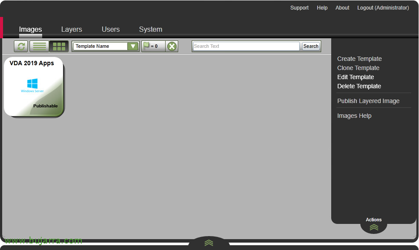Switch to grid tile view
This screenshot has height=250, width=419.
click(59, 46)
